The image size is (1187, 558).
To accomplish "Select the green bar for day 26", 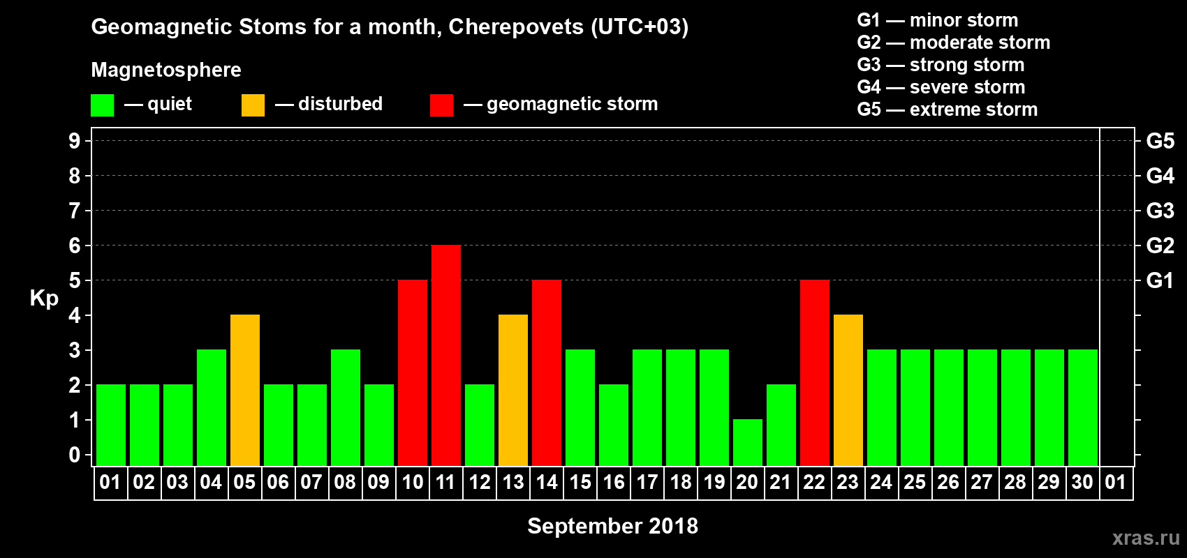I will pyautogui.click(x=949, y=407).
